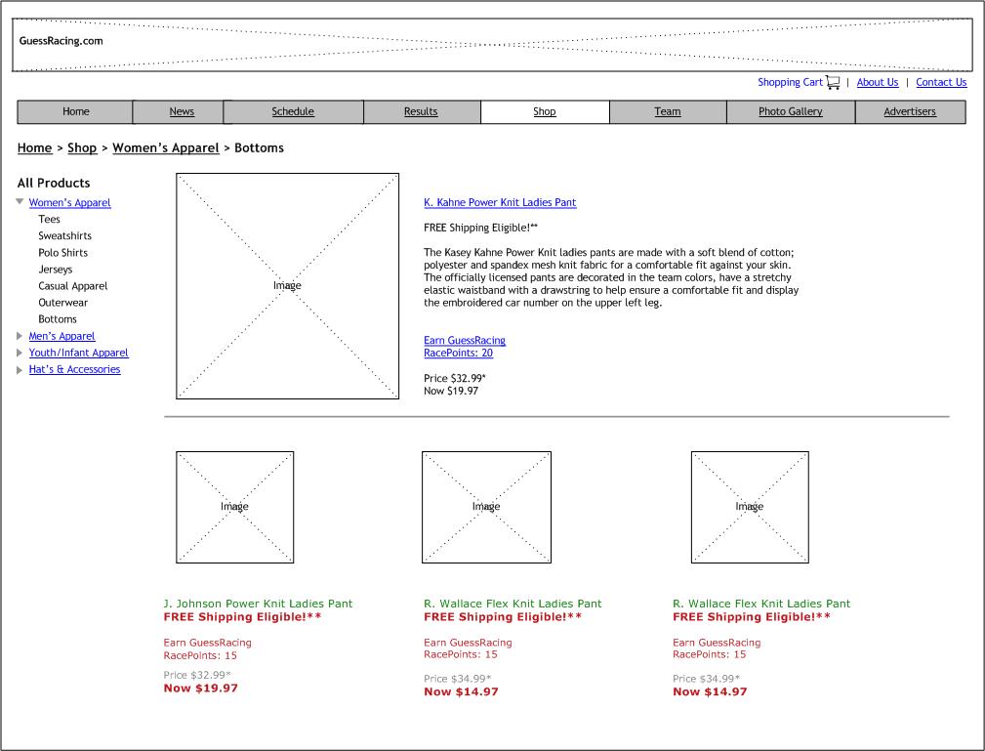Click Earn GuessRacing RacePoints: 20 link

465,347
